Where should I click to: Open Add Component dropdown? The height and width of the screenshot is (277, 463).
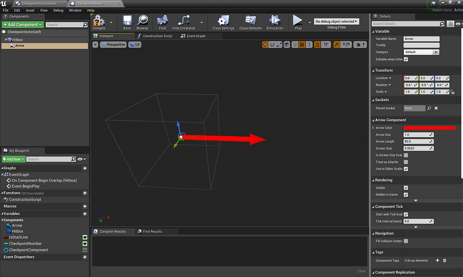click(23, 25)
